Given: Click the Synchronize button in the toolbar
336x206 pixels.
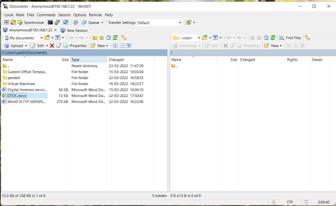Looking at the screenshot, I should pos(31,22).
